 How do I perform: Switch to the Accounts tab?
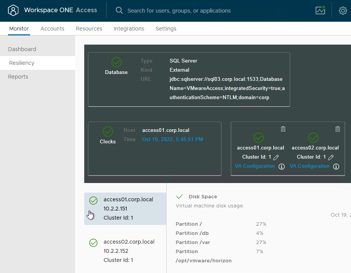pyautogui.click(x=52, y=29)
